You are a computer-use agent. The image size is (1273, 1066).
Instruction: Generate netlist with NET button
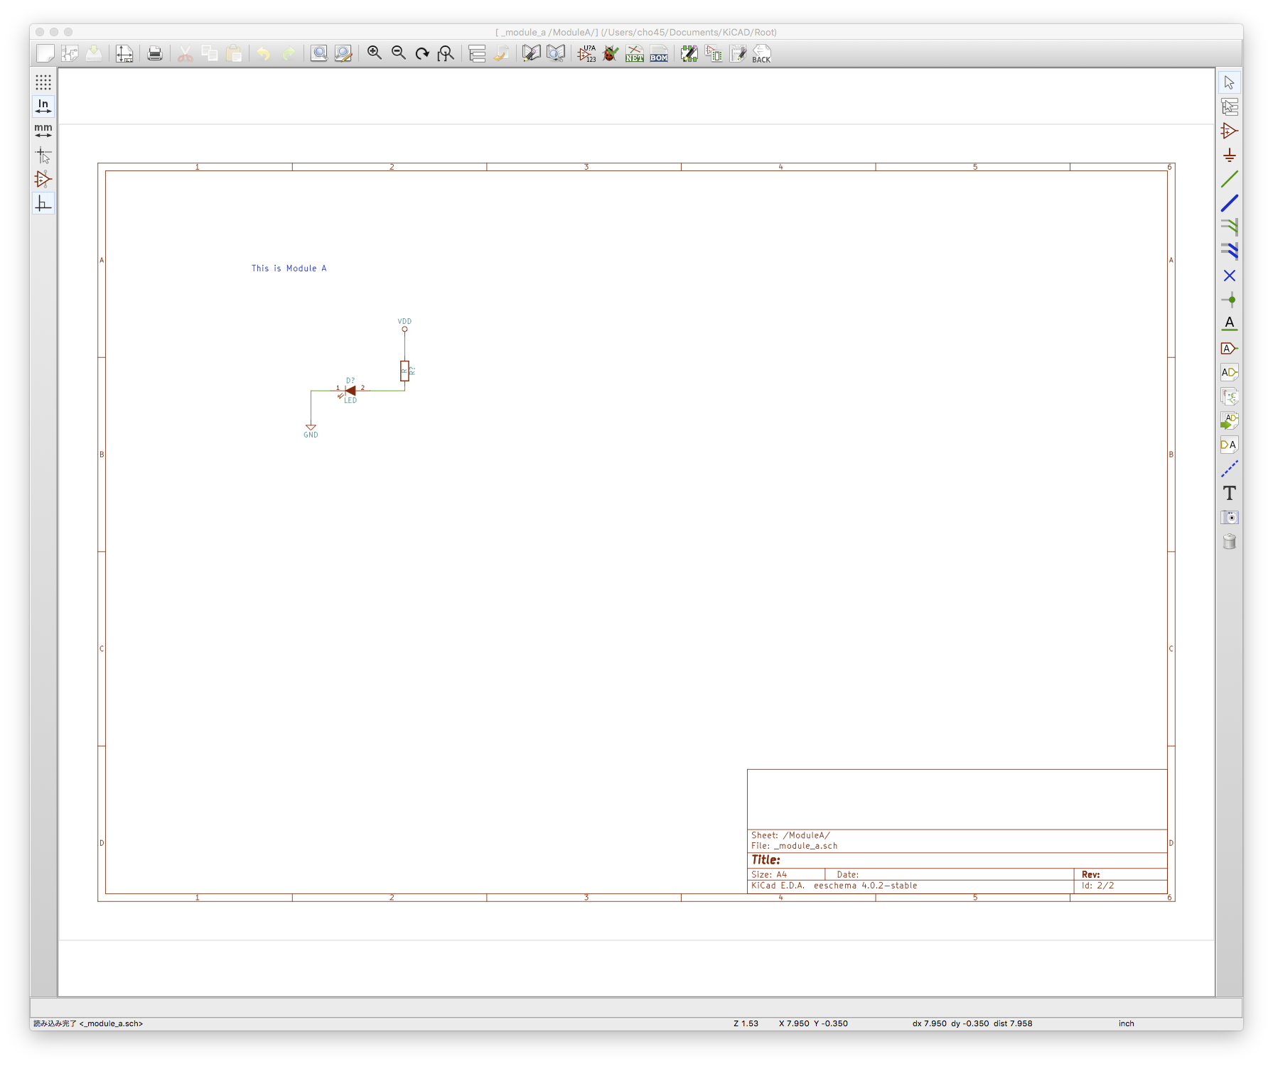(635, 54)
